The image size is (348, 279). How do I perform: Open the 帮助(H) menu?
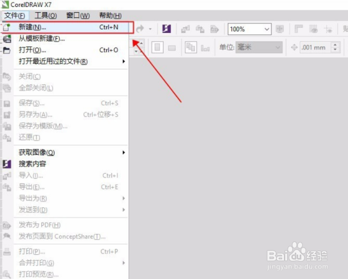tap(110, 16)
